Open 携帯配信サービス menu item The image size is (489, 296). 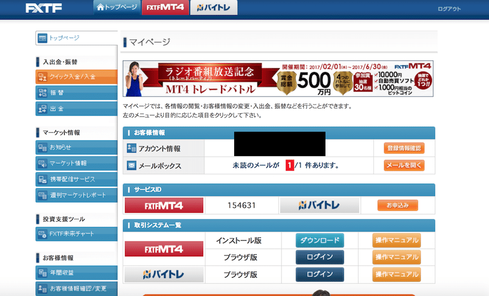[x=77, y=179]
